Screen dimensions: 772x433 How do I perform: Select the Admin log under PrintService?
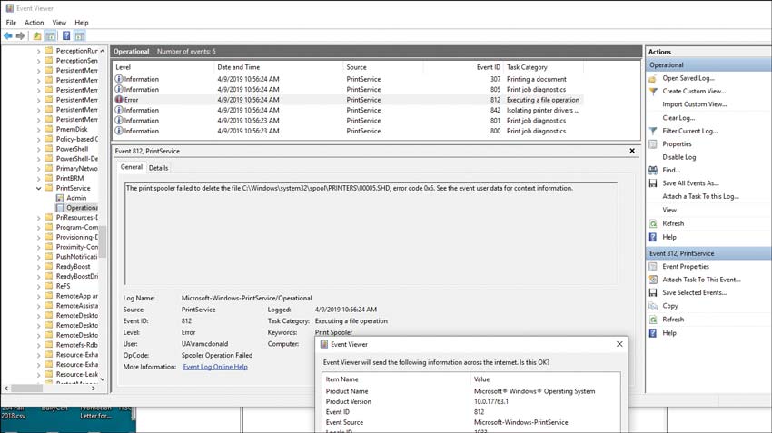click(76, 198)
